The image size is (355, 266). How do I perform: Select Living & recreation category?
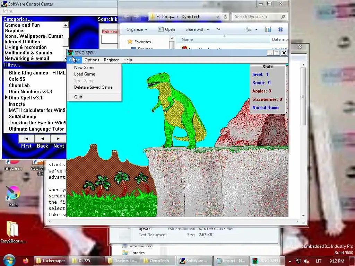coord(25,47)
